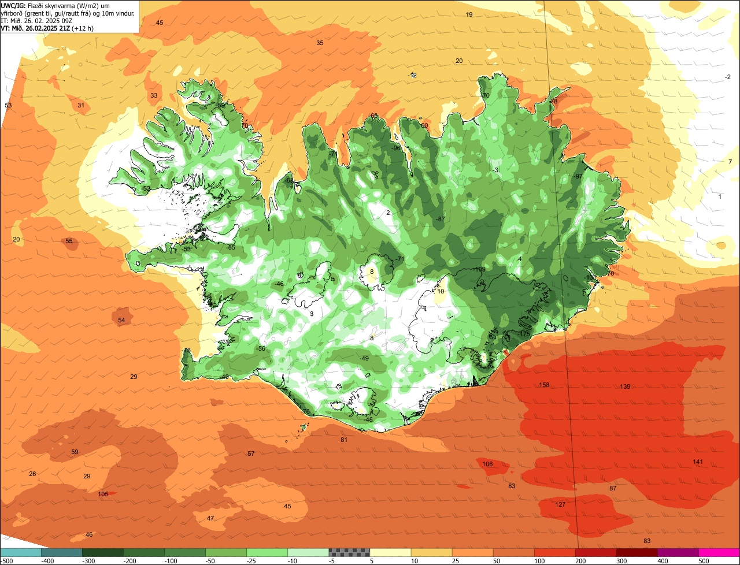Image resolution: width=740 pixels, height=565 pixels.
Task: Click the darkest green legend swatch between -300 and -200
Action: (x=103, y=552)
